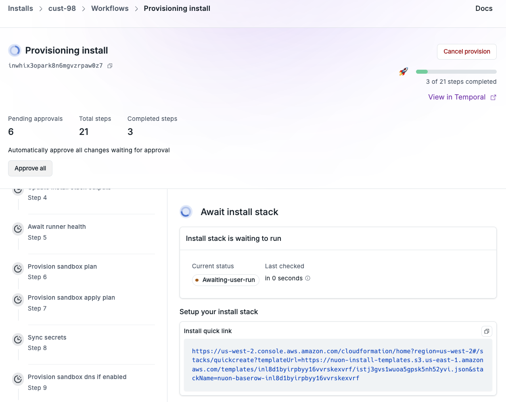This screenshot has height=402, width=506.
Task: Click the steps completed progress bar
Action: [456, 71]
